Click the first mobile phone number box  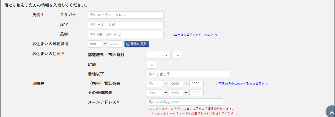pyautogui.click(x=155, y=84)
